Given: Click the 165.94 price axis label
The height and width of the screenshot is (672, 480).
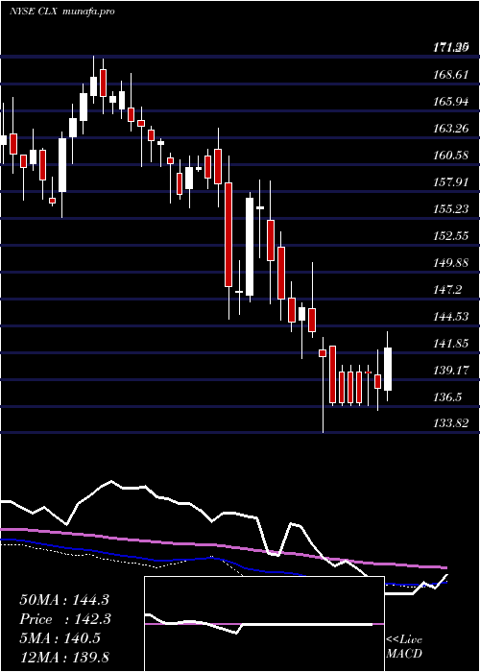Looking at the screenshot, I should click(451, 102).
